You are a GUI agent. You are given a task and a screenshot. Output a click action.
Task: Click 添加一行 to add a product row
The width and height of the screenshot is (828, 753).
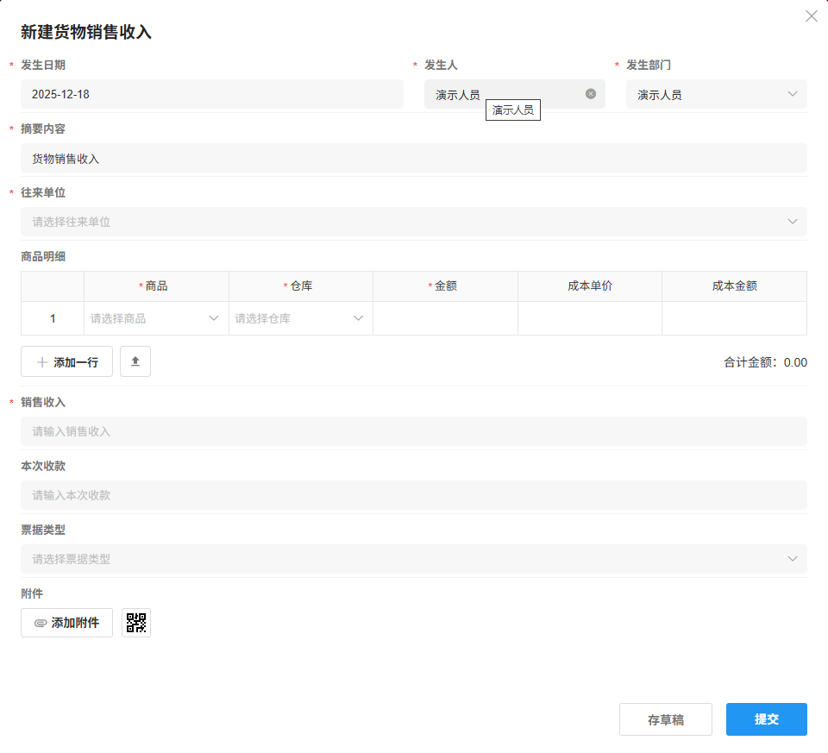tap(66, 361)
